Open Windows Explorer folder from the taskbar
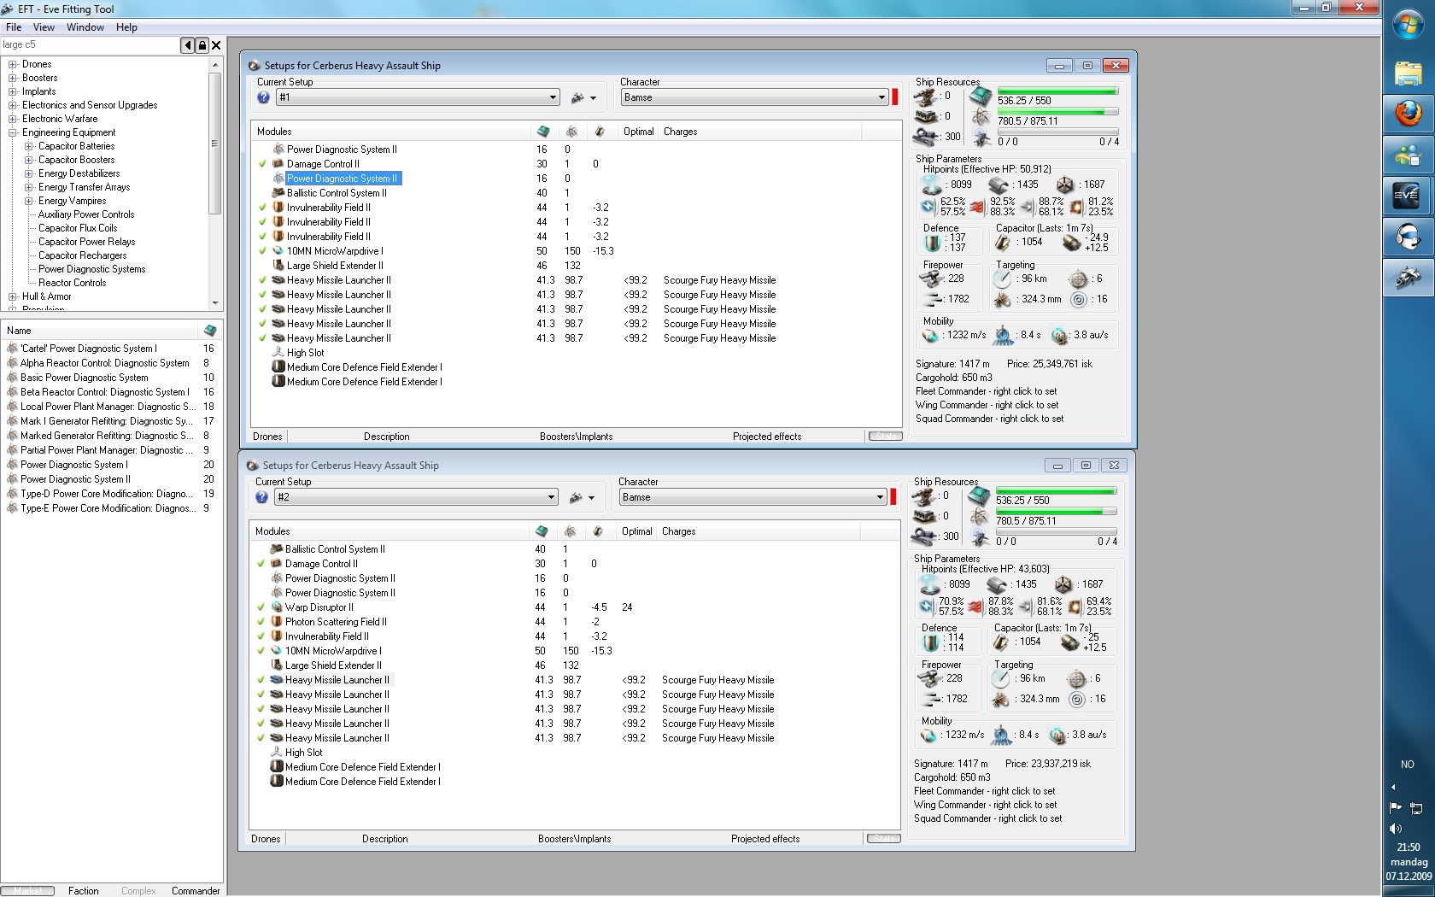The width and height of the screenshot is (1435, 897). point(1408,73)
